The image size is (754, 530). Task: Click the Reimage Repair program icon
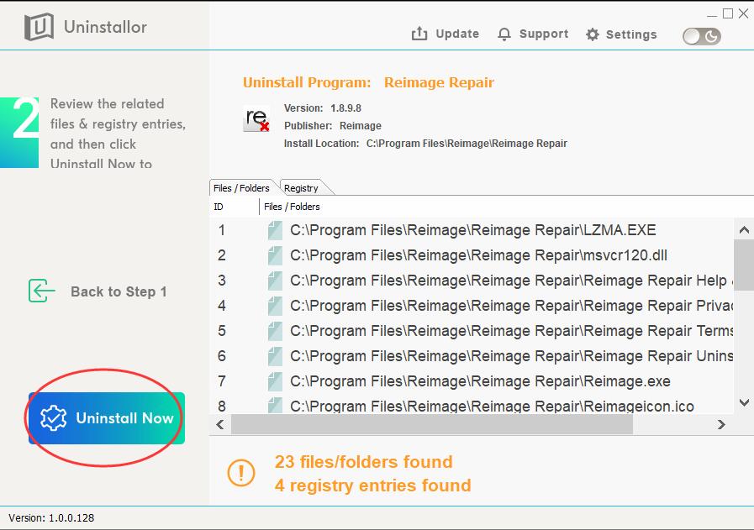(x=256, y=118)
